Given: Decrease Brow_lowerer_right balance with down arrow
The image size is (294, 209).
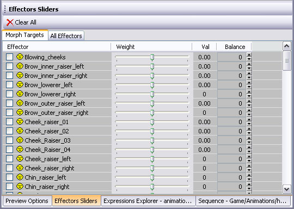Looking at the screenshot, I should tap(249, 96).
